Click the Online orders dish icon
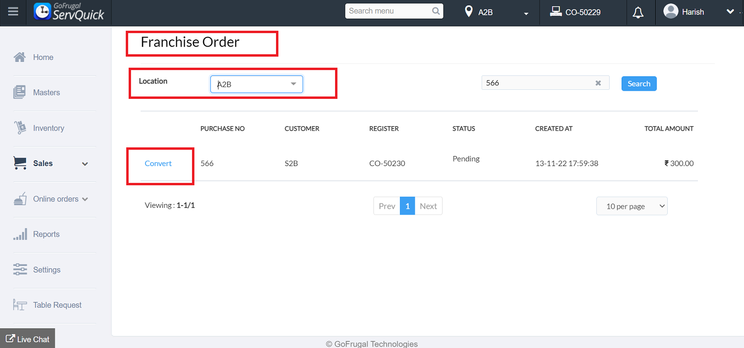Image resolution: width=744 pixels, height=348 pixels. 20,199
